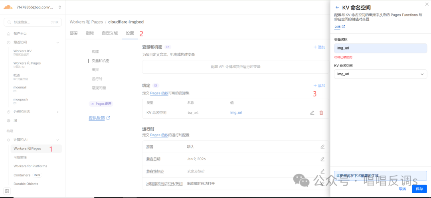Edit the 放置 runtime setting

click(322, 147)
